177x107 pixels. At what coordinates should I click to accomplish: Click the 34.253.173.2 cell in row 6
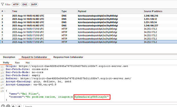coord(150,32)
